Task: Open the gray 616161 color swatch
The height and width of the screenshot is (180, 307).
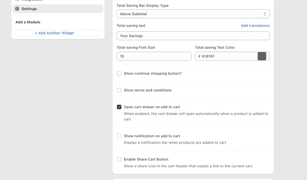Action: coord(262,56)
